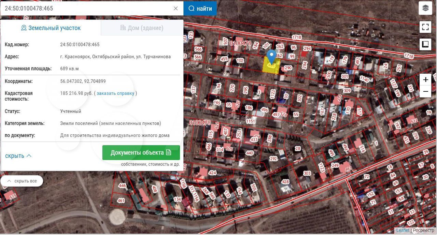Click caption собственник, стоимость и др.
The image size is (437, 235).
[x=150, y=164]
